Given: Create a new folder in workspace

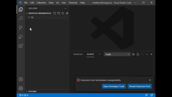Looking at the screenshot, I should coord(59,13).
